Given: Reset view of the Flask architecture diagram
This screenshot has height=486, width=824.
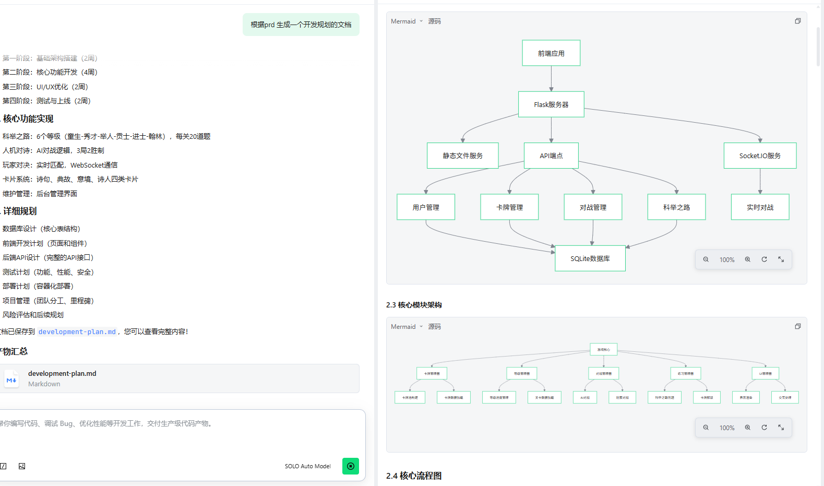Looking at the screenshot, I should click(764, 259).
